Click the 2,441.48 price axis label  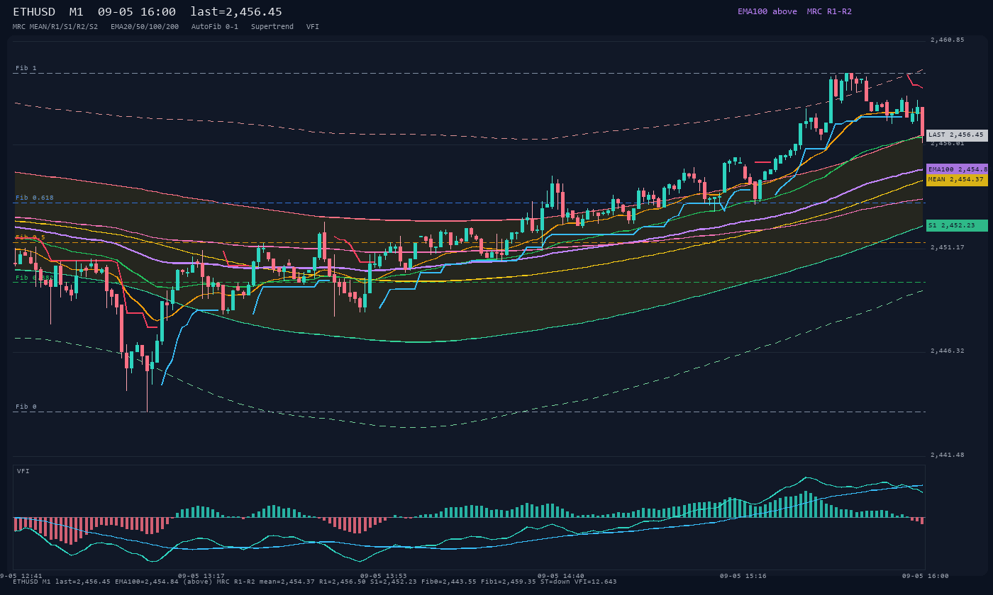[x=947, y=455]
